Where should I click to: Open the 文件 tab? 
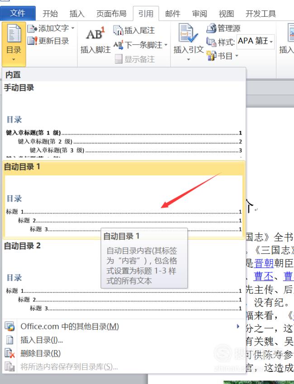pos(18,13)
